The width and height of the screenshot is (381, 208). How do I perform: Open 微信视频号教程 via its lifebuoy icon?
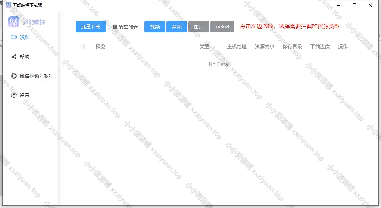14,76
